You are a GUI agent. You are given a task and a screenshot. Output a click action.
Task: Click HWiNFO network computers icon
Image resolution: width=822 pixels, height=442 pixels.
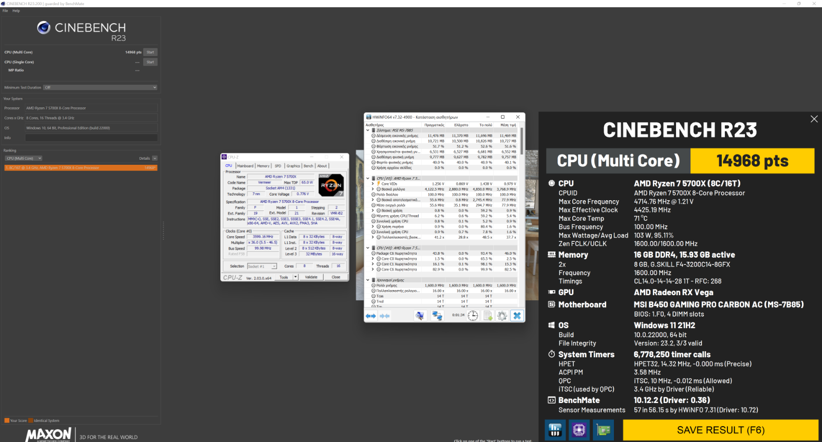coord(437,316)
